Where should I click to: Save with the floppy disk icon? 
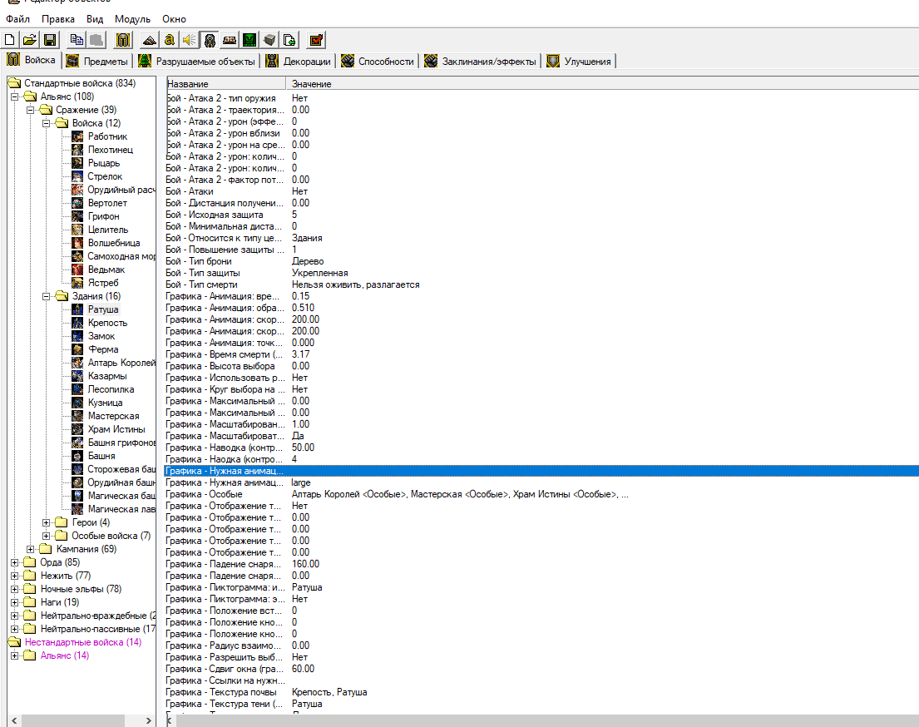click(x=50, y=40)
